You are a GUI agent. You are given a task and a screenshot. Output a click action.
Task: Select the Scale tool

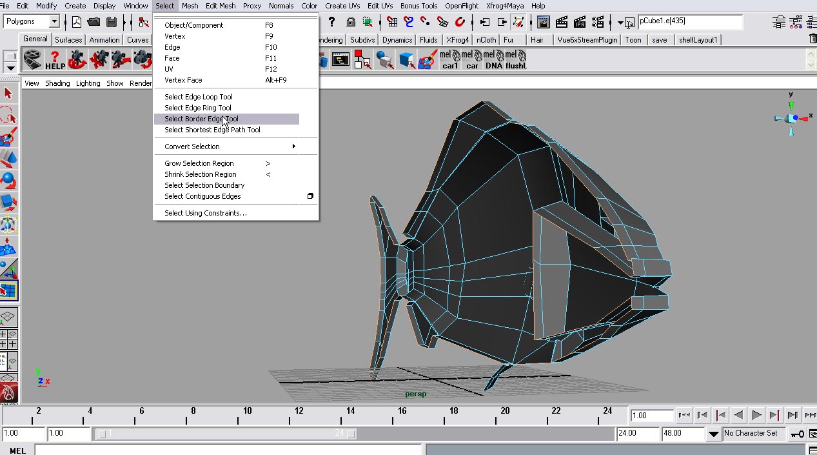point(8,203)
